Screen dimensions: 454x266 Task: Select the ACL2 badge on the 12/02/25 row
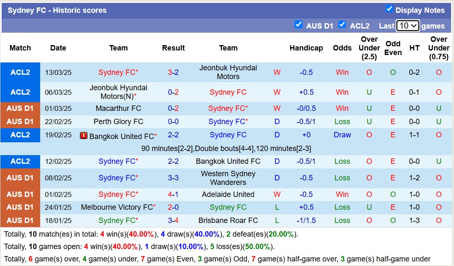click(20, 161)
